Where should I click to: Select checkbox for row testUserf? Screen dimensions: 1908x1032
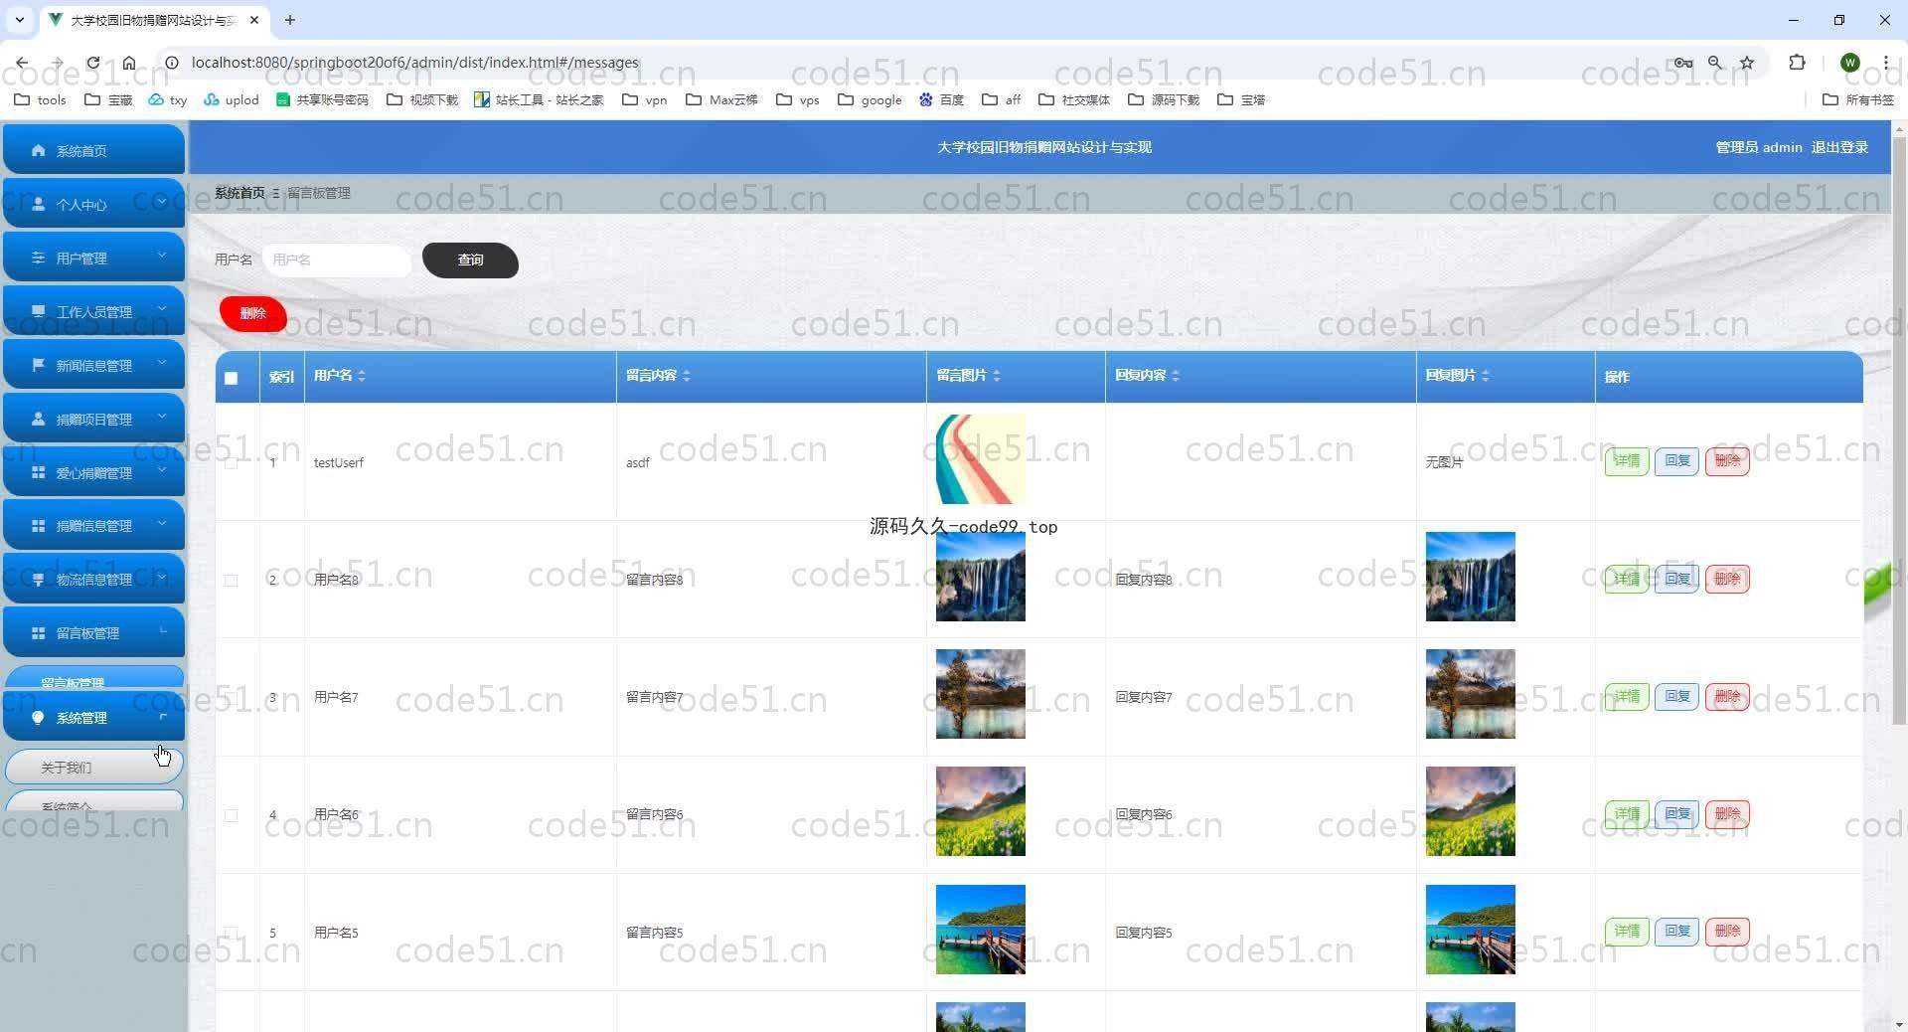point(232,462)
